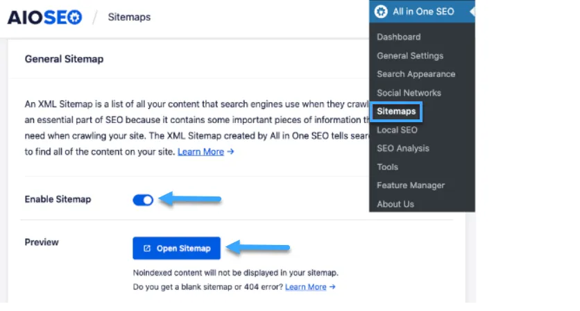Viewport: 580px width, 311px height.
Task: Open Feature Manager menu item
Action: click(x=411, y=185)
